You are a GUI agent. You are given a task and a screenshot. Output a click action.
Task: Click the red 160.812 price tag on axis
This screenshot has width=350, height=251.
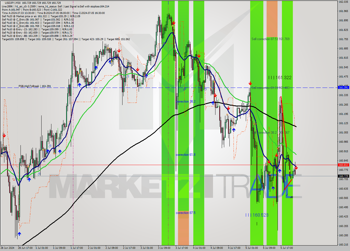pyautogui.click(x=343, y=165)
